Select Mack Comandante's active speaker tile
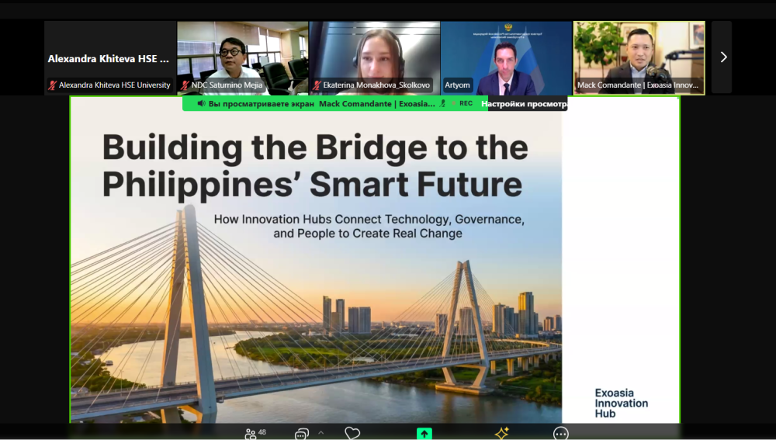This screenshot has height=440, width=776. click(x=639, y=54)
